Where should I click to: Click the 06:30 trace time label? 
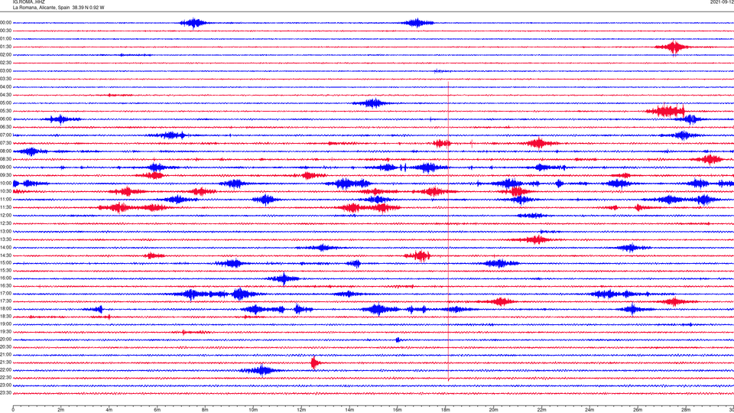[x=5, y=127]
